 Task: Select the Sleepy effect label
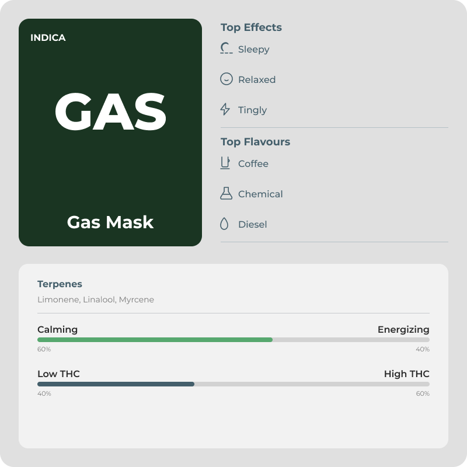point(254,50)
